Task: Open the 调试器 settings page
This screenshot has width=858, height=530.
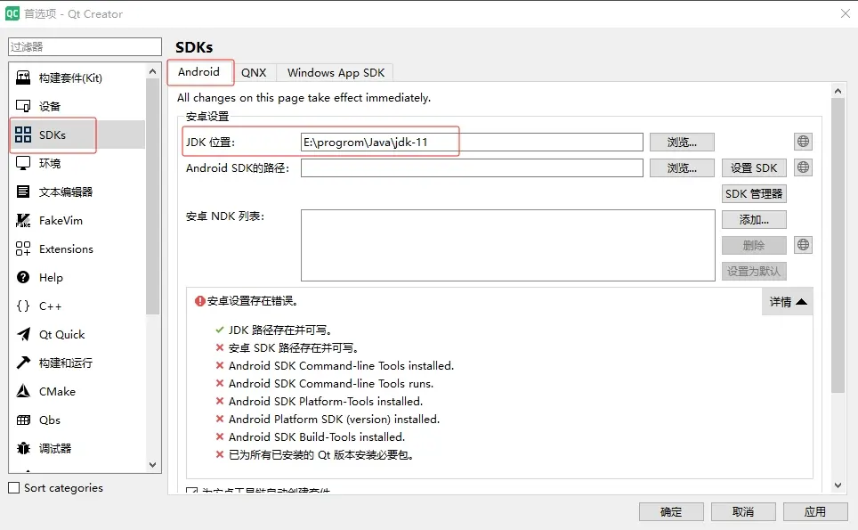Action: [x=53, y=448]
